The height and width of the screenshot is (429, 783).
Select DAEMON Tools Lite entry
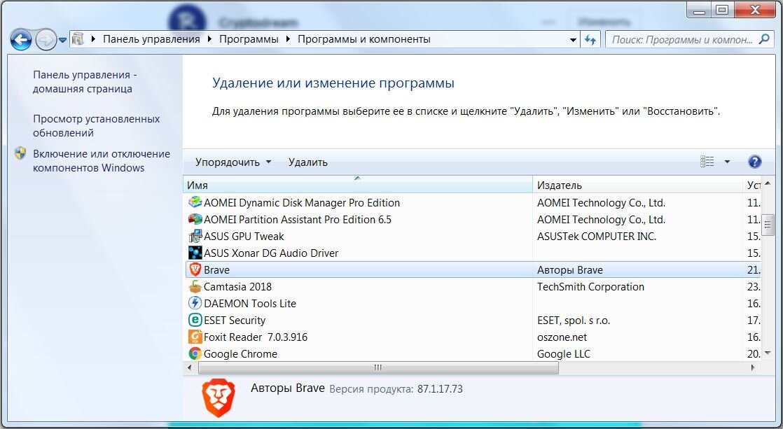(250, 303)
